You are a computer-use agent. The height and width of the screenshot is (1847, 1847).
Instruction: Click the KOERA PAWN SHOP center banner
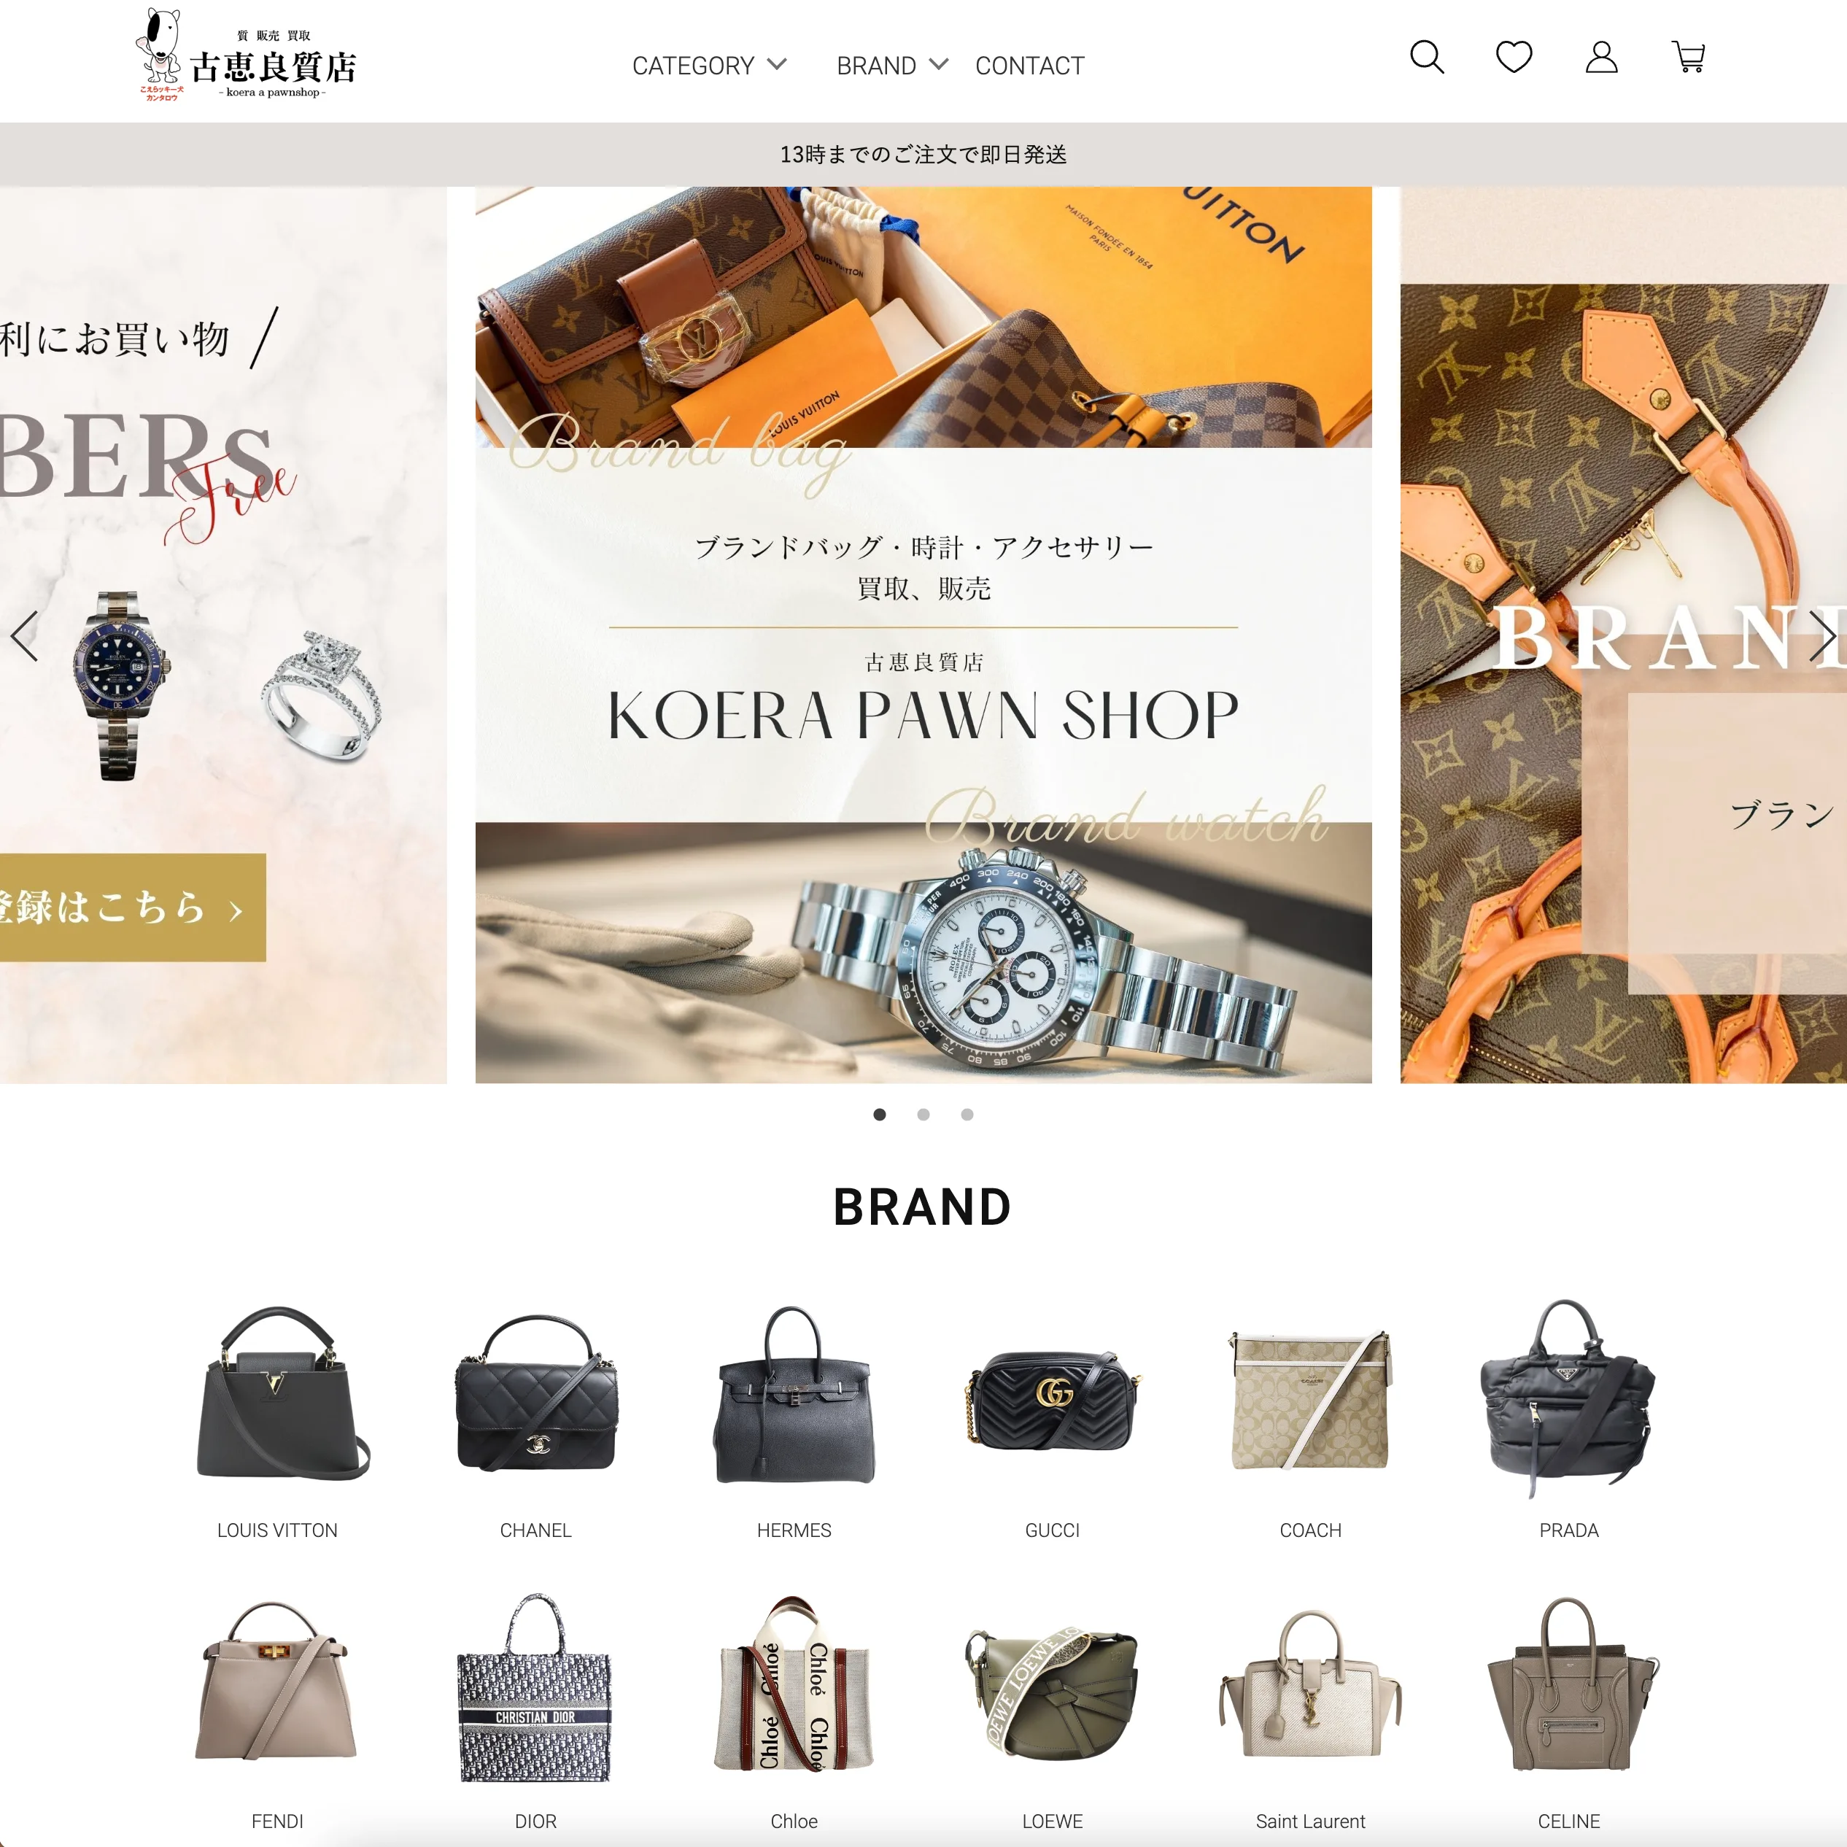(923, 635)
